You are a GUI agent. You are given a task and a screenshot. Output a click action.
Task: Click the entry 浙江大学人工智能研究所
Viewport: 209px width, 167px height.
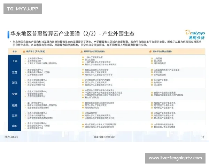click(x=96, y=82)
